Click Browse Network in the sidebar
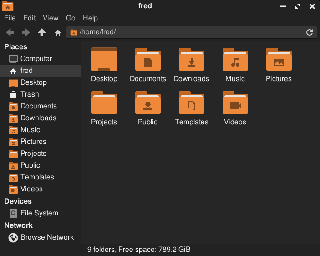 point(41,237)
